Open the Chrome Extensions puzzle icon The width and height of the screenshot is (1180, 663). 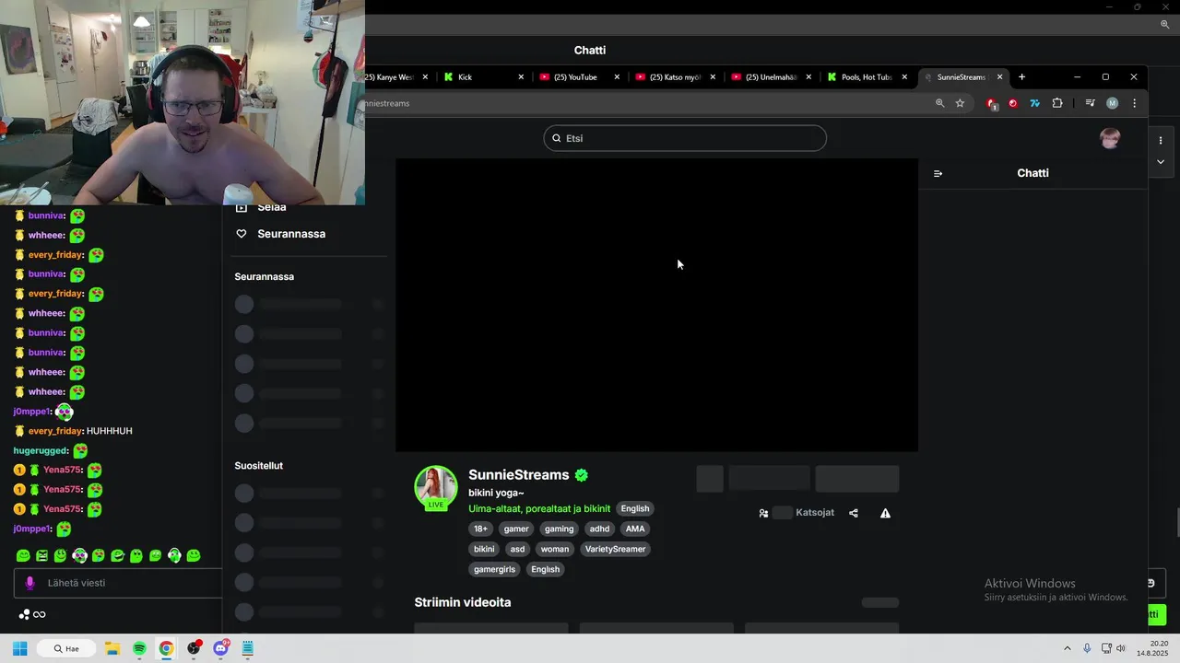(x=1057, y=103)
